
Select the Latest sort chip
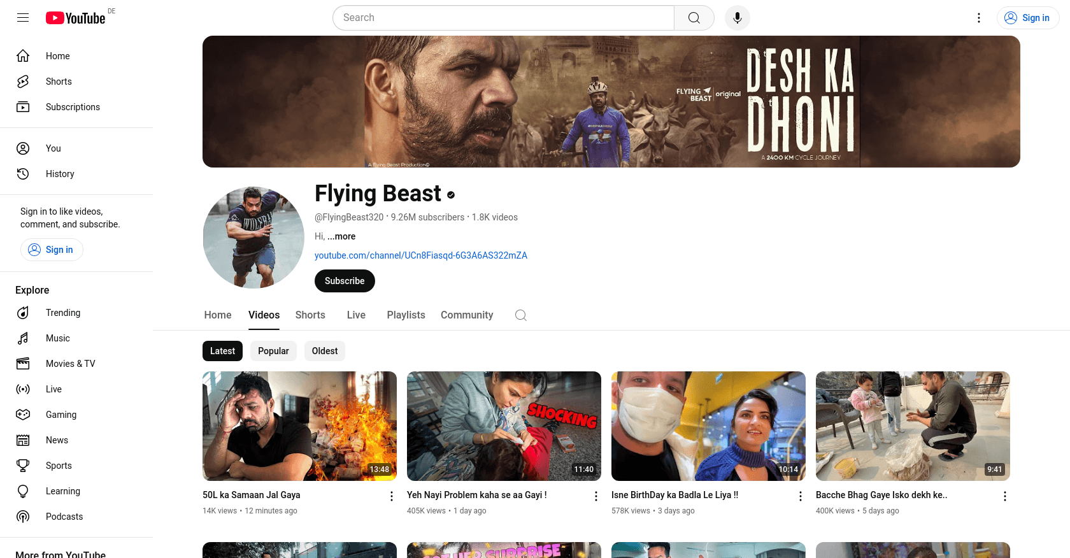[222, 351]
